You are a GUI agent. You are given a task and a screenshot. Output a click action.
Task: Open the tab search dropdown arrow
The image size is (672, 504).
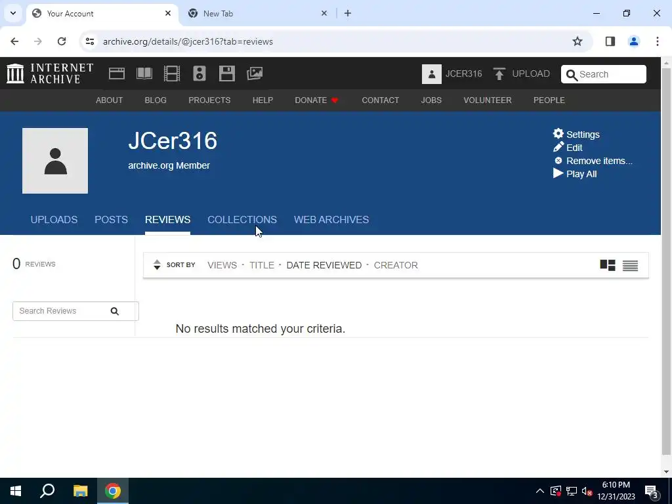[x=13, y=13]
